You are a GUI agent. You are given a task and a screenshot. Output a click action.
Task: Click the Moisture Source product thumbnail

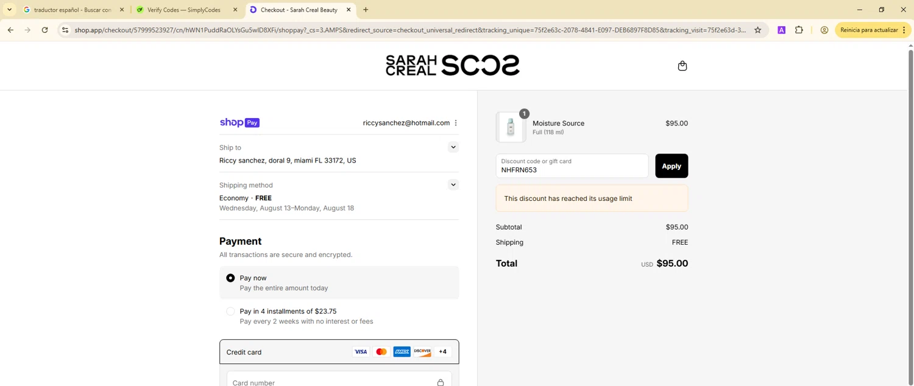(511, 127)
